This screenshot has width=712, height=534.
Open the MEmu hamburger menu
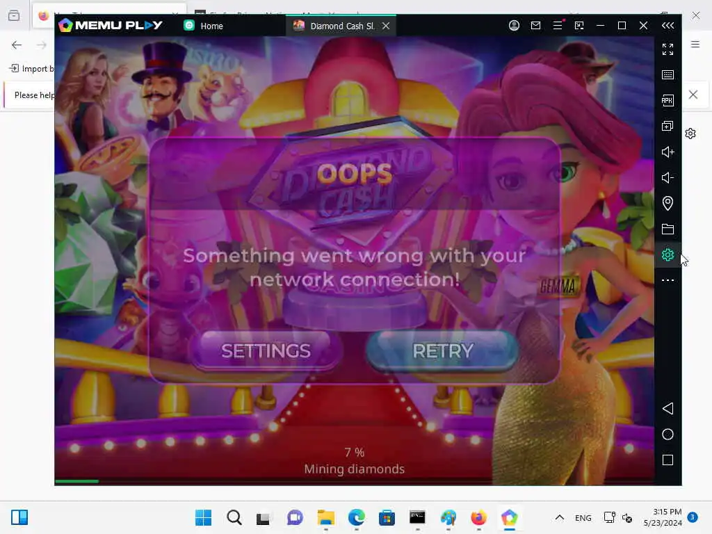(558, 26)
